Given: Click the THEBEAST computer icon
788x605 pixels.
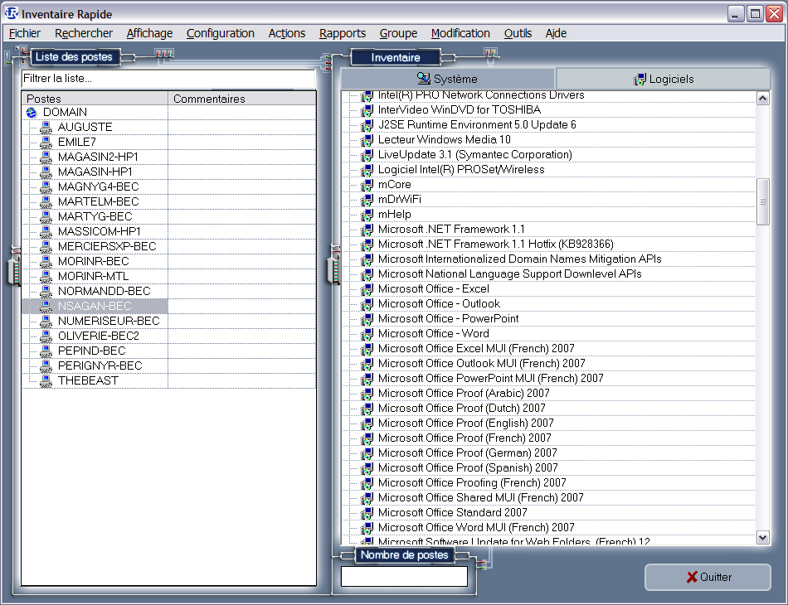Looking at the screenshot, I should pos(46,380).
